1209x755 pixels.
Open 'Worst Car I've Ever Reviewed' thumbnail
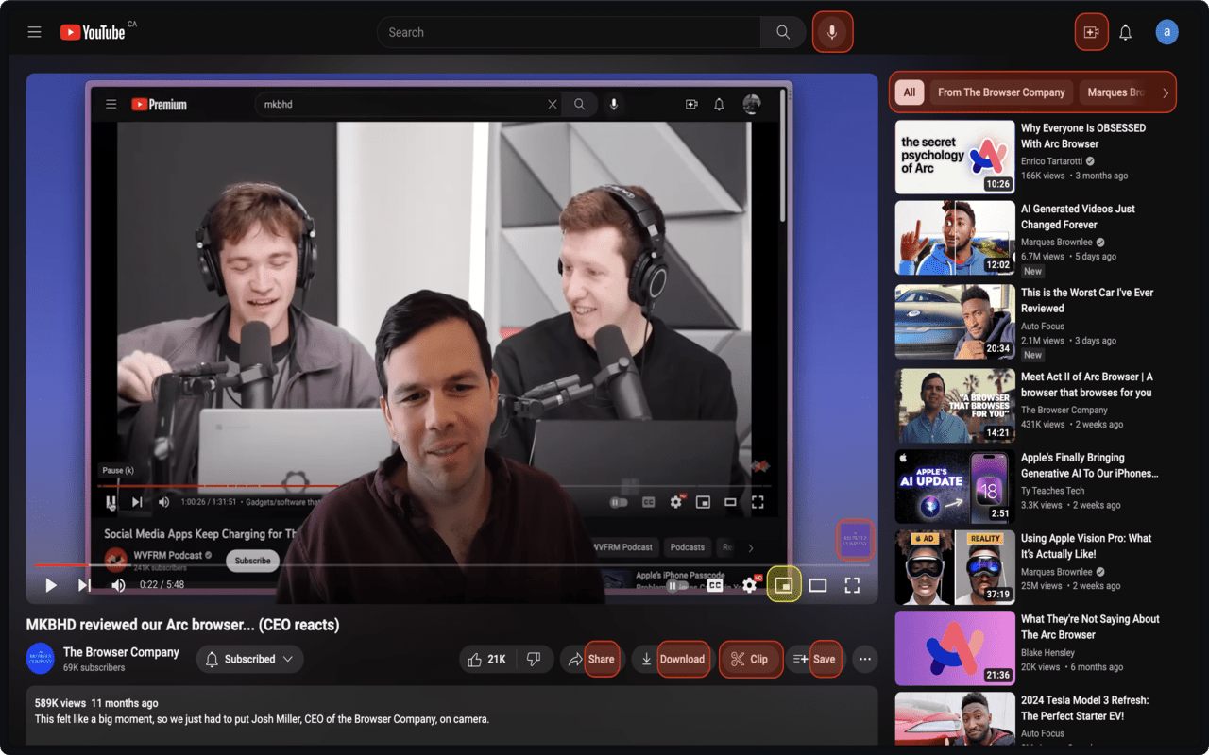[955, 322]
